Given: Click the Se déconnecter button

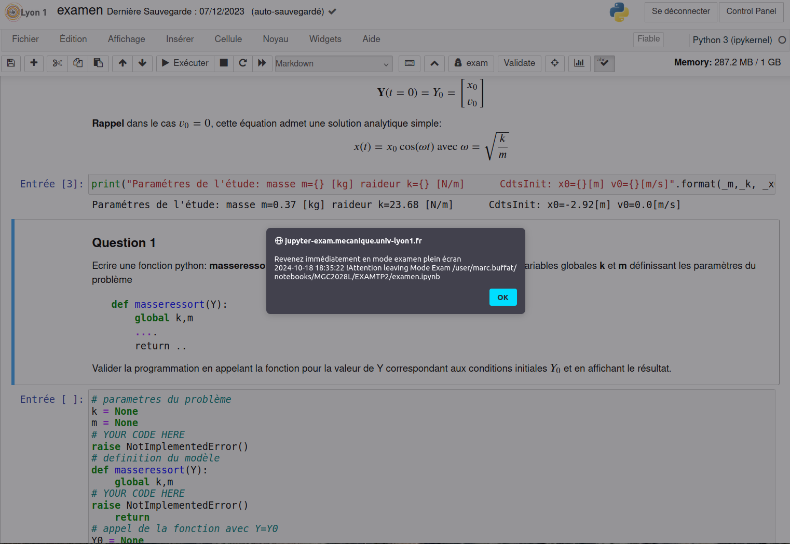Looking at the screenshot, I should pyautogui.click(x=680, y=11).
